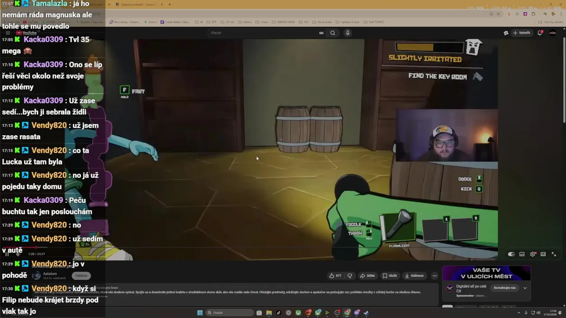
Task: Open the Vaše TV v ulicích měst ad banner
Action: (x=486, y=273)
